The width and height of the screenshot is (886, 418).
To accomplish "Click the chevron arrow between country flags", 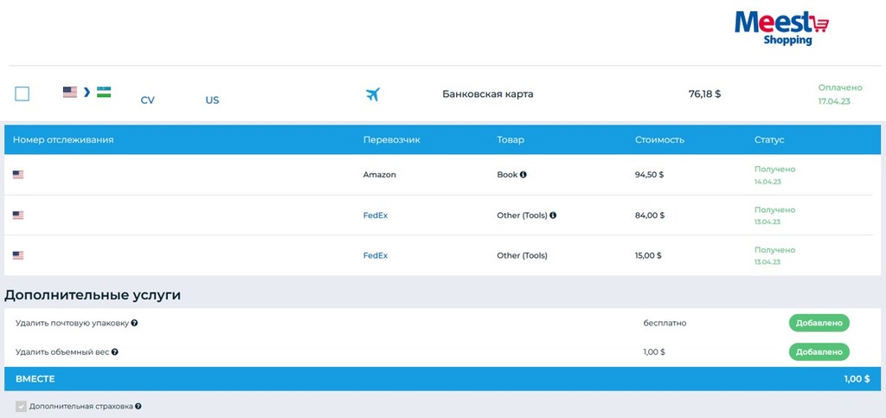I will pyautogui.click(x=87, y=92).
